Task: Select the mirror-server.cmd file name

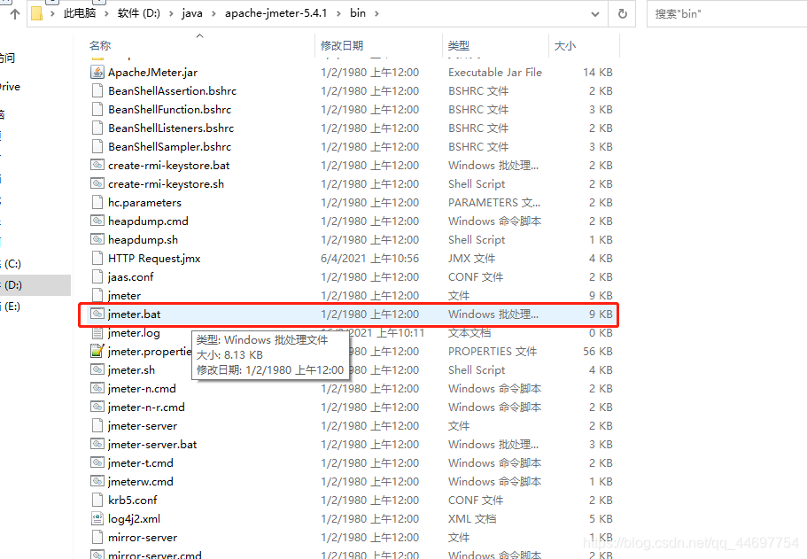Action: 155,555
